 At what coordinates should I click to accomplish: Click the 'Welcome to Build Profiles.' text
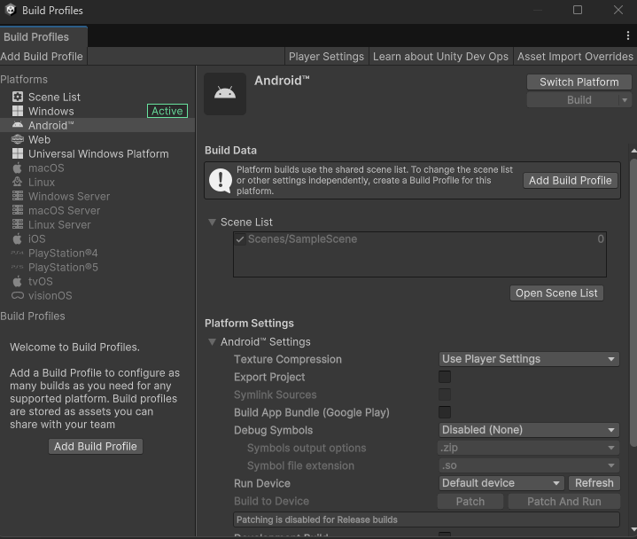(74, 348)
